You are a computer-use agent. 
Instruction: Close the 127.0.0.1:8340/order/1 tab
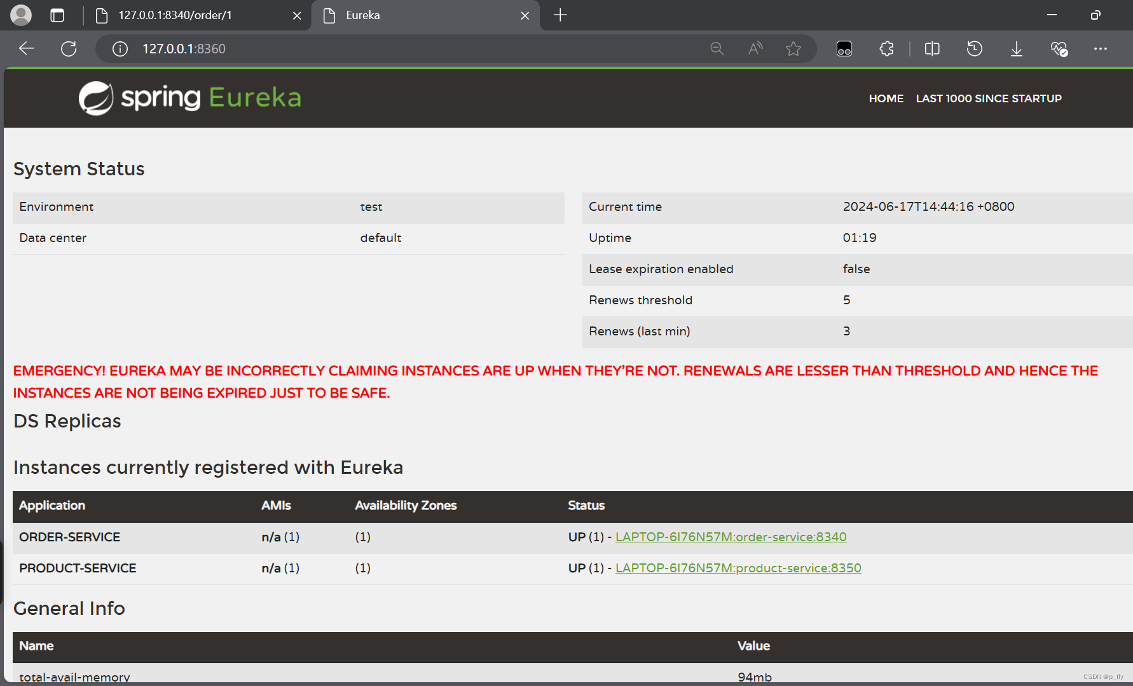(x=297, y=16)
